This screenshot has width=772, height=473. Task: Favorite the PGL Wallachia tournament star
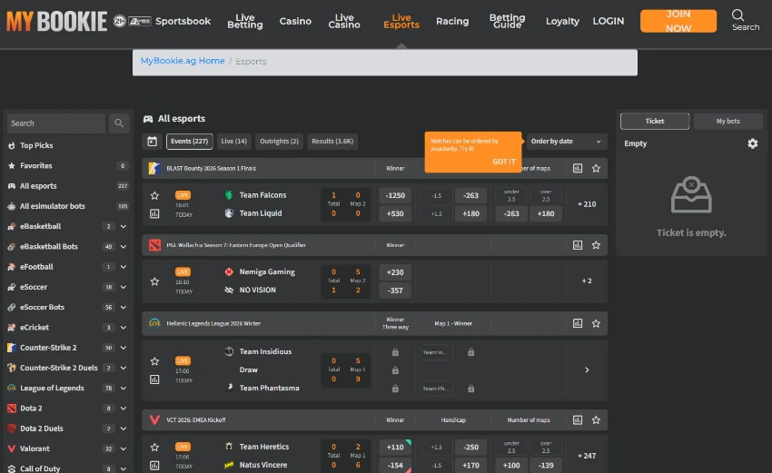(596, 245)
